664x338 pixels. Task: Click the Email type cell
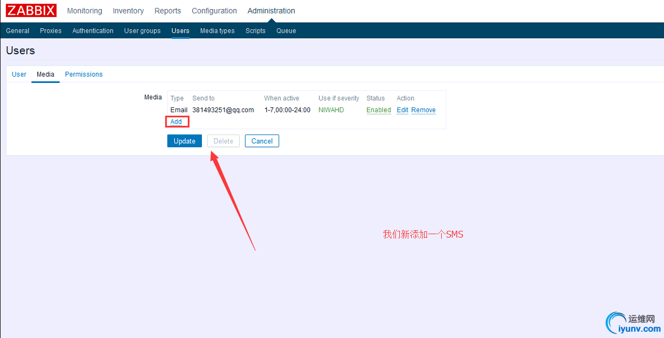tap(179, 110)
